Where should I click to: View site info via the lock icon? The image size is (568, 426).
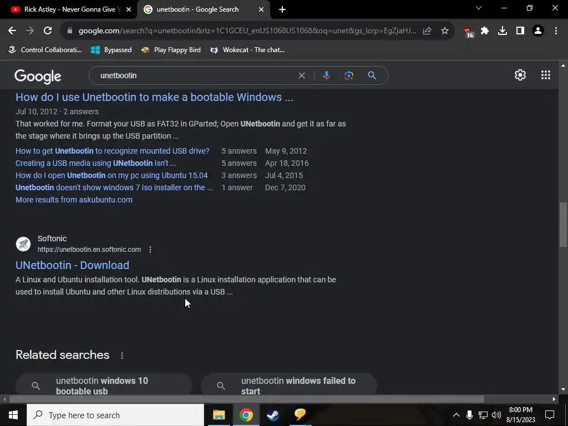[x=70, y=31]
